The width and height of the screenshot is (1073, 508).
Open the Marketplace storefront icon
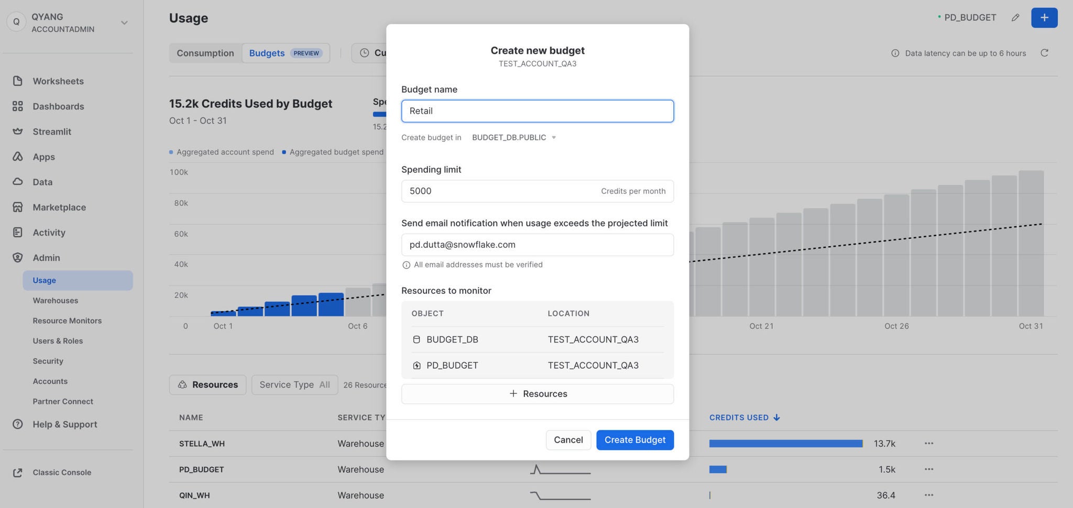pos(18,207)
